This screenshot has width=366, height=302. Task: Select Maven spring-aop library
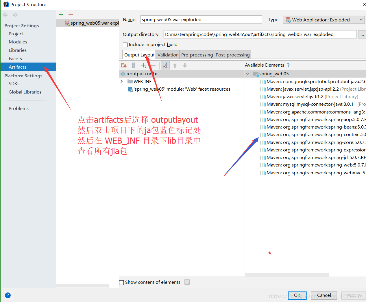[x=313, y=120]
